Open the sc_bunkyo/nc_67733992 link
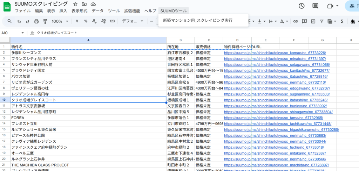 [x=275, y=106]
